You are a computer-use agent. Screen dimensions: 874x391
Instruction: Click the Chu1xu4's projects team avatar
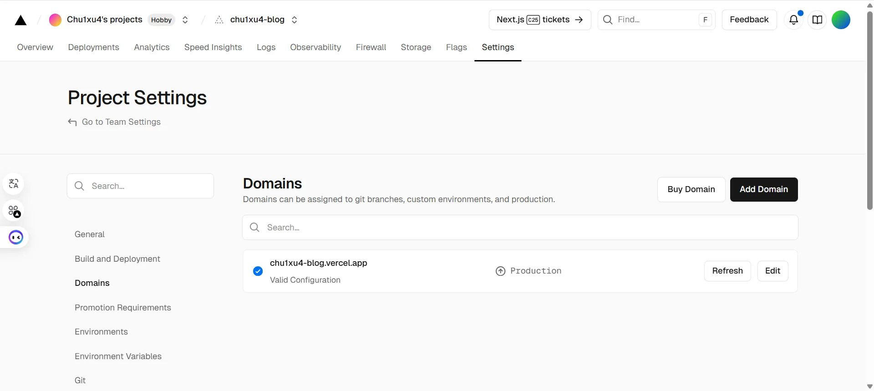(x=55, y=20)
